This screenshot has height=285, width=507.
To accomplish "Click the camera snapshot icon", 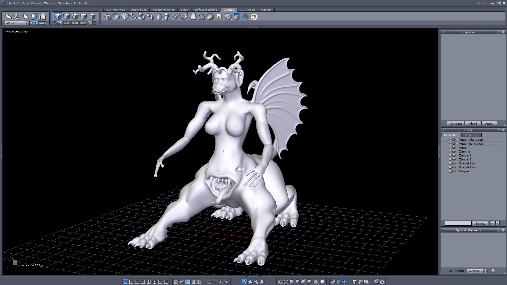I will point(382,282).
